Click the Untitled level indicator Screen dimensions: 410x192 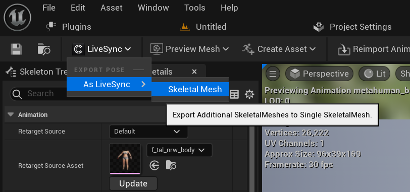[203, 27]
